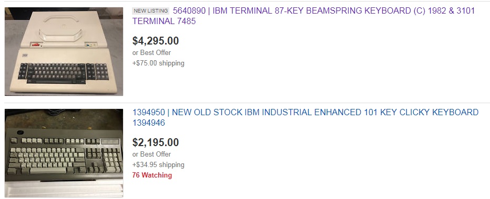The height and width of the screenshot is (199, 490).
Task: Open the IBM Terminal 87-Key Beamspring Keyboard listing
Action: click(303, 16)
